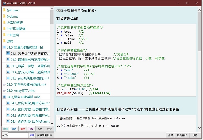This screenshot has width=203, height=140.
Task: Open note 04.1_面向对象_魔术方法
Action: (x=30, y=103)
